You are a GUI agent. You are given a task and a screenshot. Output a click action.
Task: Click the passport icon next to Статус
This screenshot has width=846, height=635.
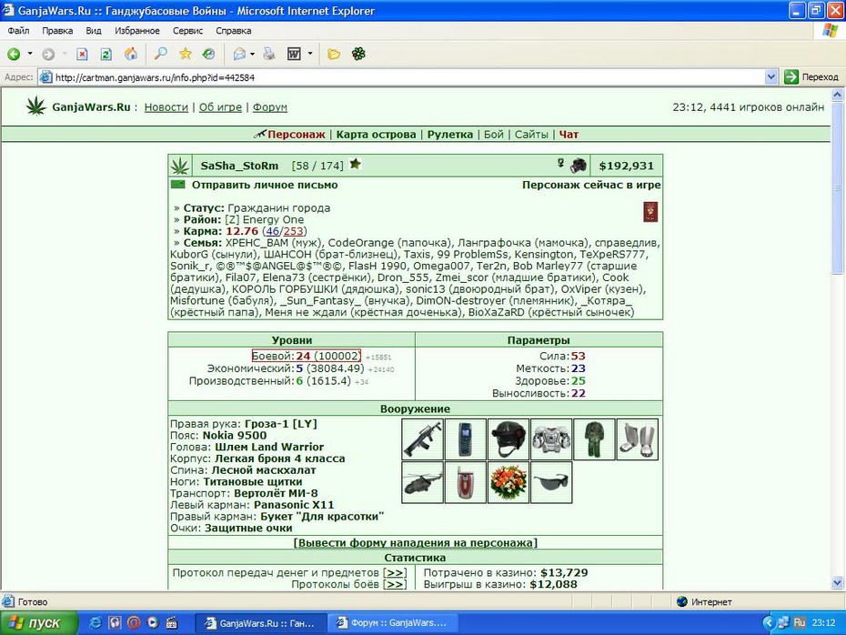(650, 212)
